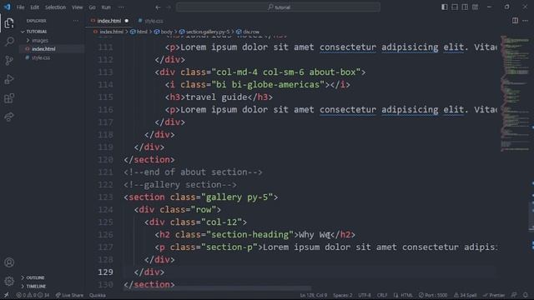Click div.row breadcrumb

point(248,32)
